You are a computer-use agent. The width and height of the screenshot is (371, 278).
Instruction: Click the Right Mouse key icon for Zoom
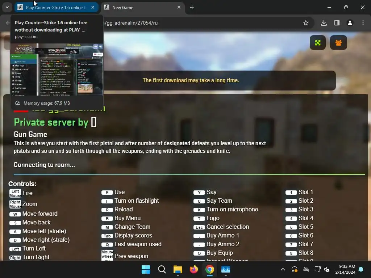coord(15,204)
